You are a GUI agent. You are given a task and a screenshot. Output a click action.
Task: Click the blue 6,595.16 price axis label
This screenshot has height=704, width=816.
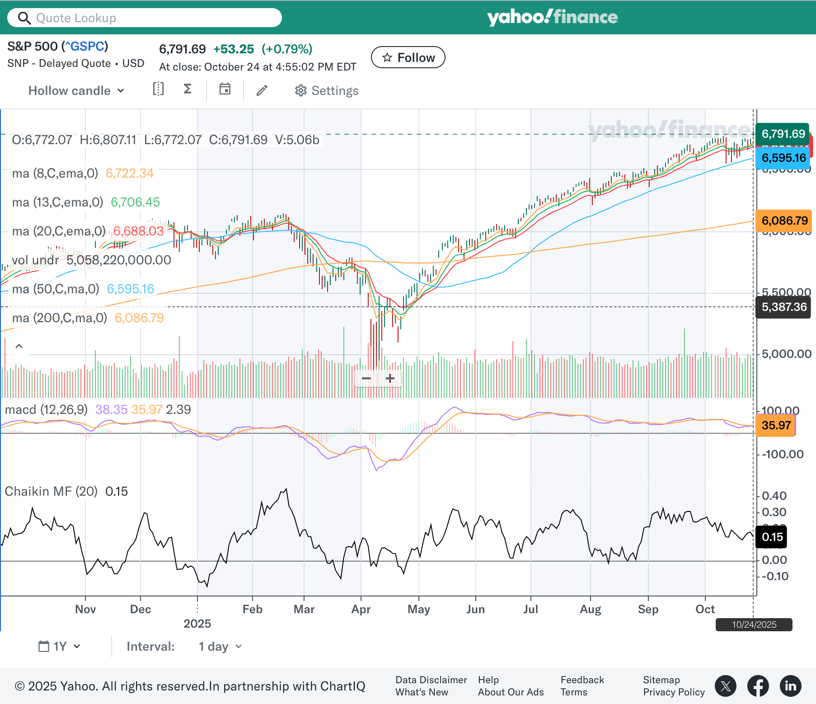point(783,158)
